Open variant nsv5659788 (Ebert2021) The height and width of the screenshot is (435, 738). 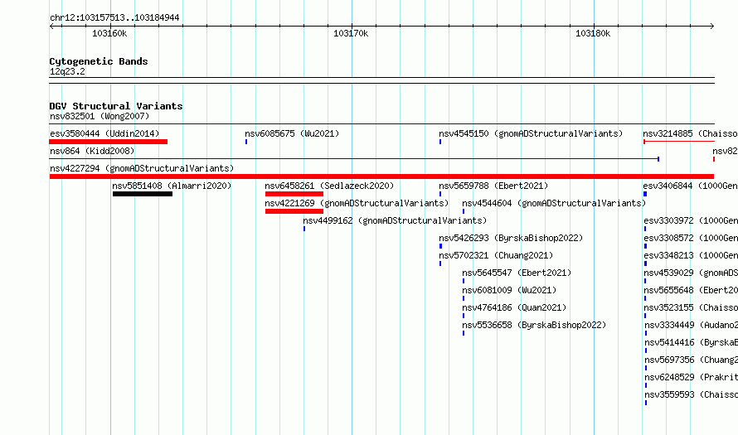coord(493,186)
